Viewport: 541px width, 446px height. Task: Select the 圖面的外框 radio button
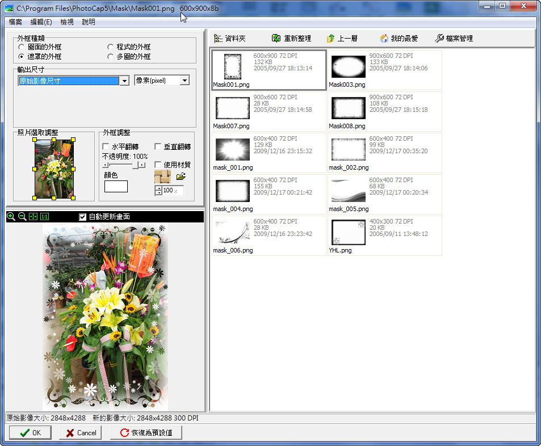pyautogui.click(x=22, y=47)
